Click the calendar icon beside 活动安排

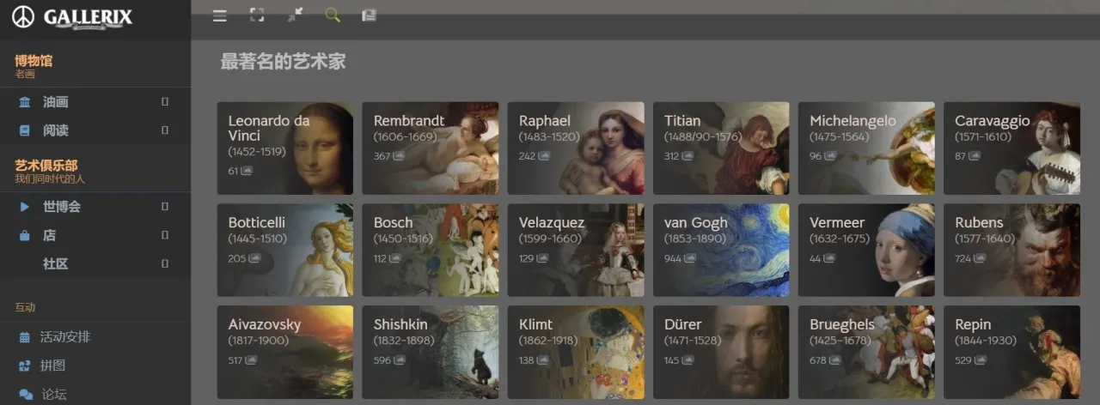tap(25, 337)
